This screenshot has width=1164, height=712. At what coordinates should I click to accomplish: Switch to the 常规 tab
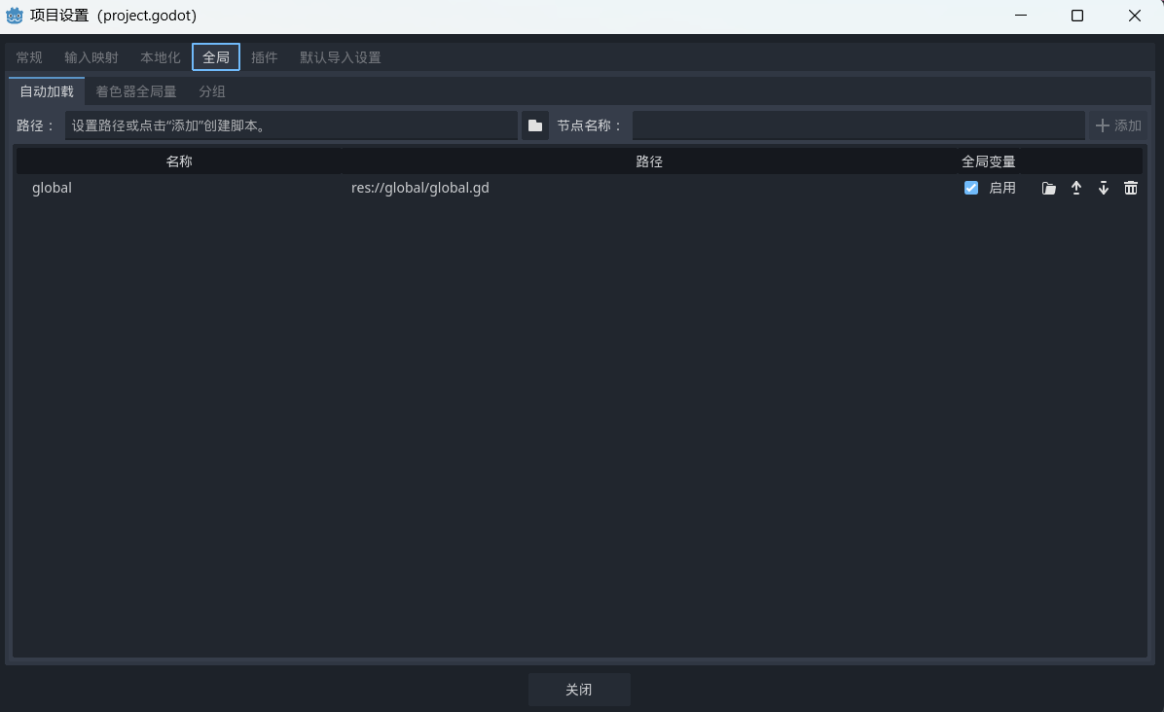pos(29,57)
